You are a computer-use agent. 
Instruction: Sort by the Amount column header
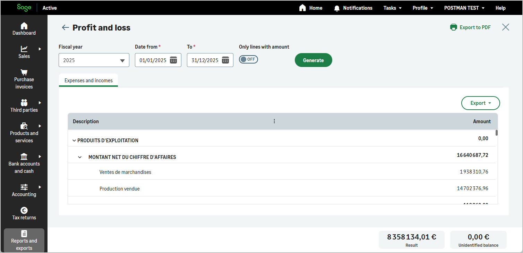click(x=482, y=121)
